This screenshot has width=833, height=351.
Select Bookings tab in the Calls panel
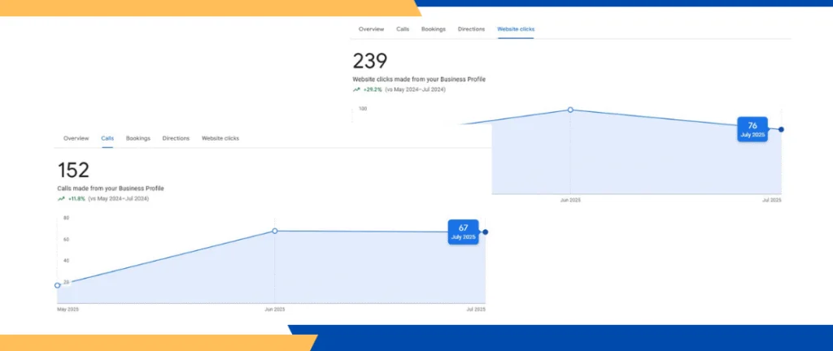coord(138,139)
